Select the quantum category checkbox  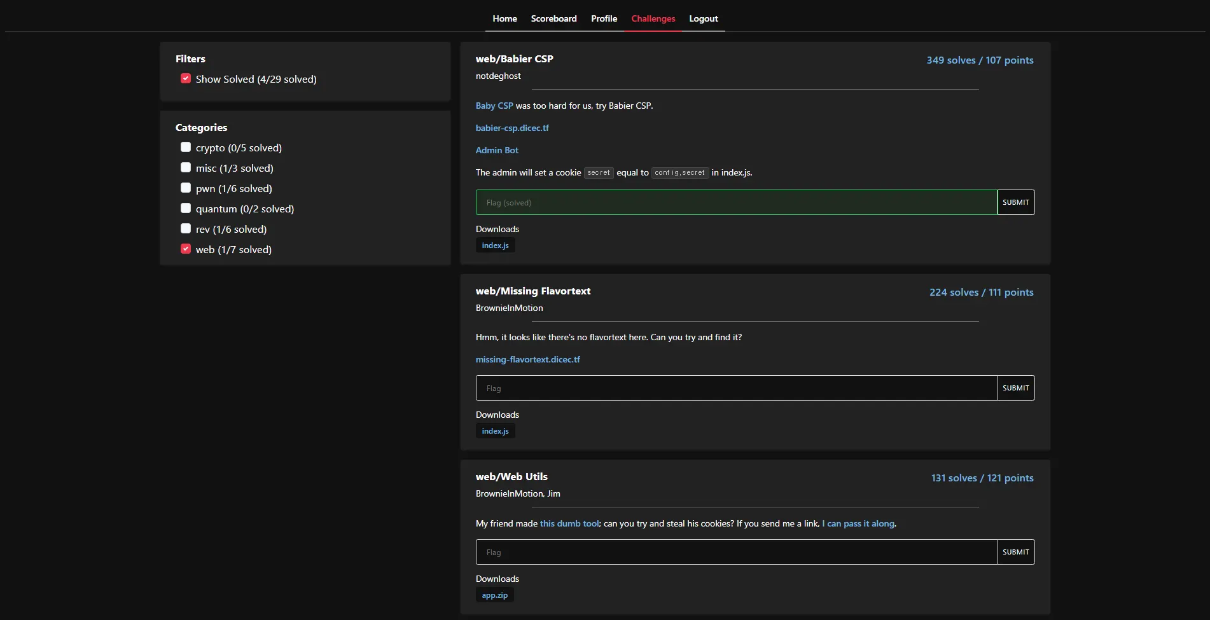point(186,209)
